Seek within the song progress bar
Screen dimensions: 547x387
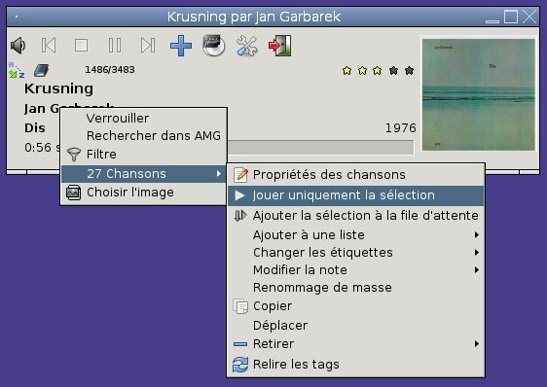[320, 148]
